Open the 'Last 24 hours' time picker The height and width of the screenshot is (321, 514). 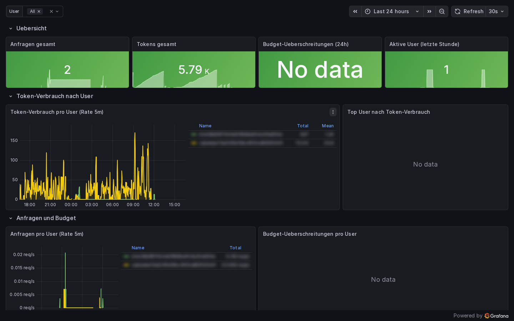pos(392,11)
